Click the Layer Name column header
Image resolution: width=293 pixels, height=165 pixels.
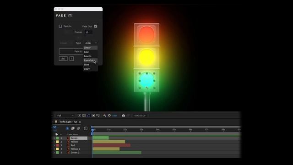72,134
